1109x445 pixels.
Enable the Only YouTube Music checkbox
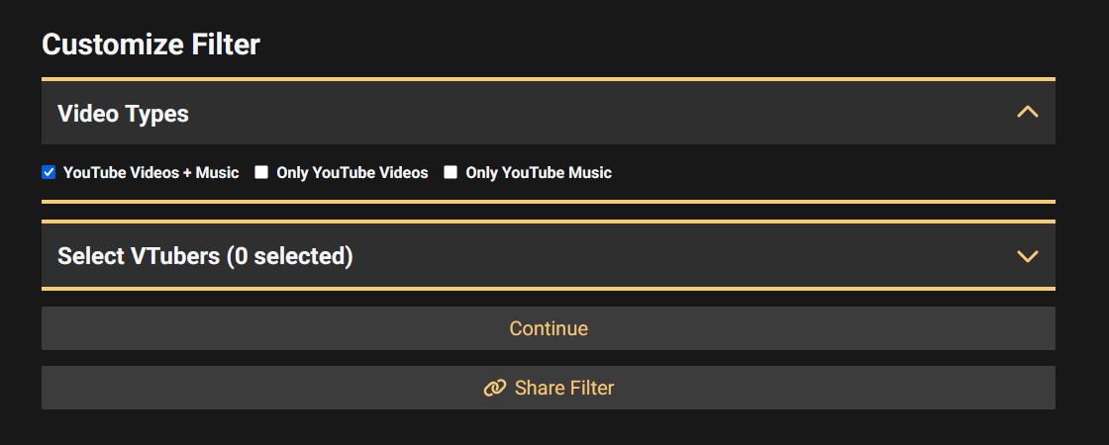[x=451, y=172]
